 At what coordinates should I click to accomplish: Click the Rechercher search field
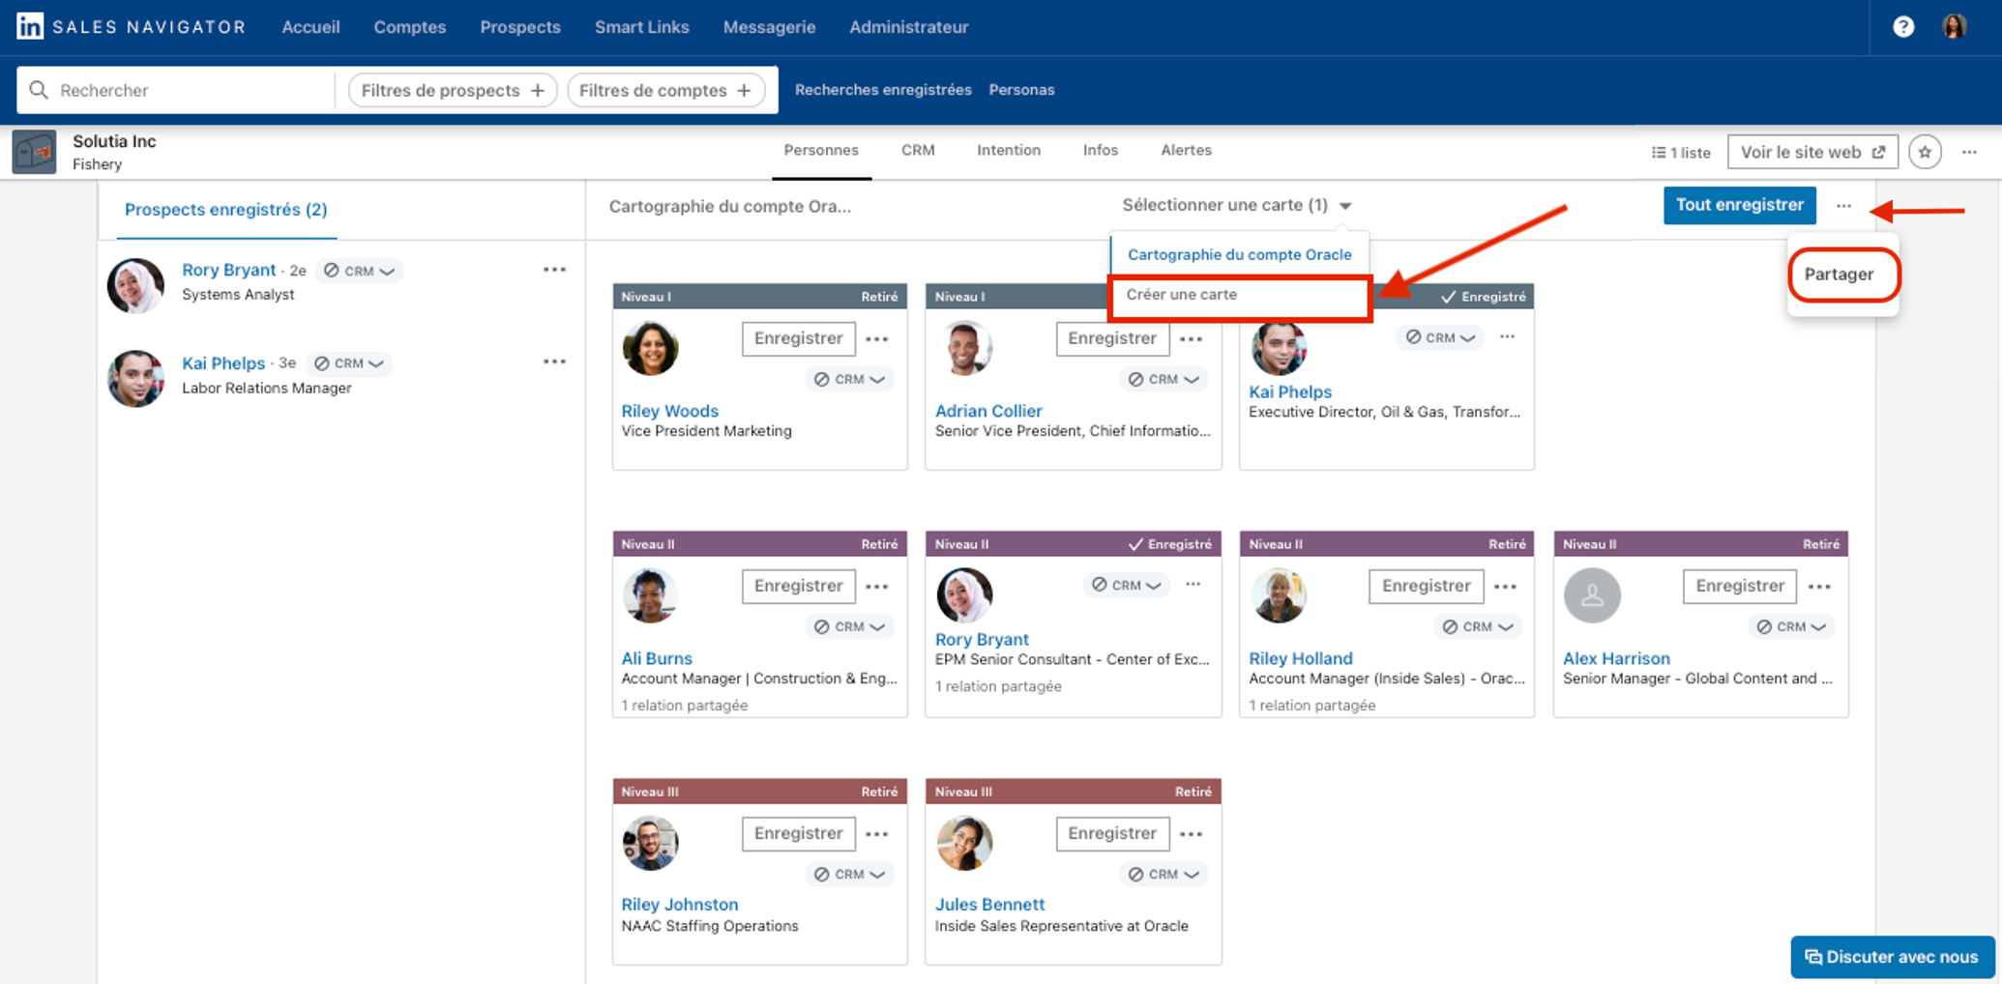(176, 90)
